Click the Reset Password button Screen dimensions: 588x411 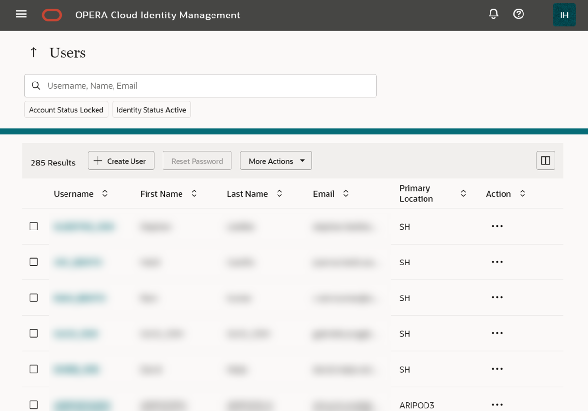coord(197,161)
